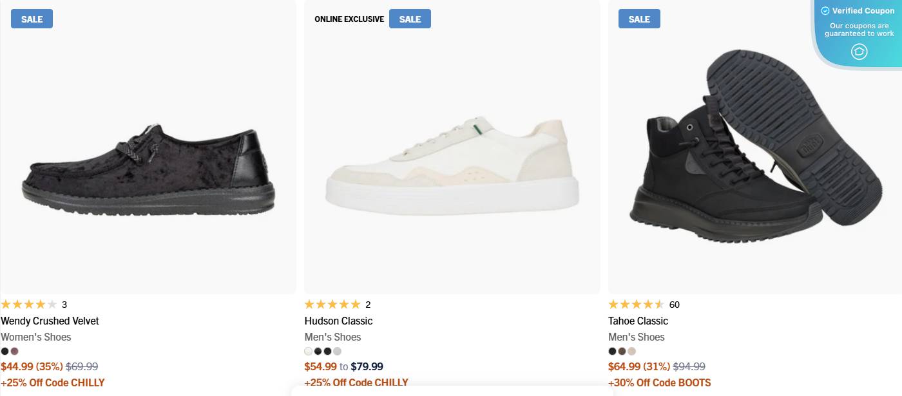Click the Hey Dude logo icon in coupon widget

coord(859,51)
